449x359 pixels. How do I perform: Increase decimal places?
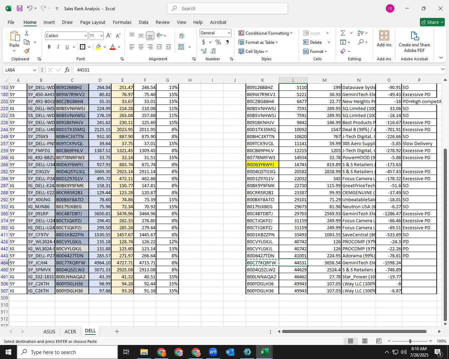click(204, 51)
